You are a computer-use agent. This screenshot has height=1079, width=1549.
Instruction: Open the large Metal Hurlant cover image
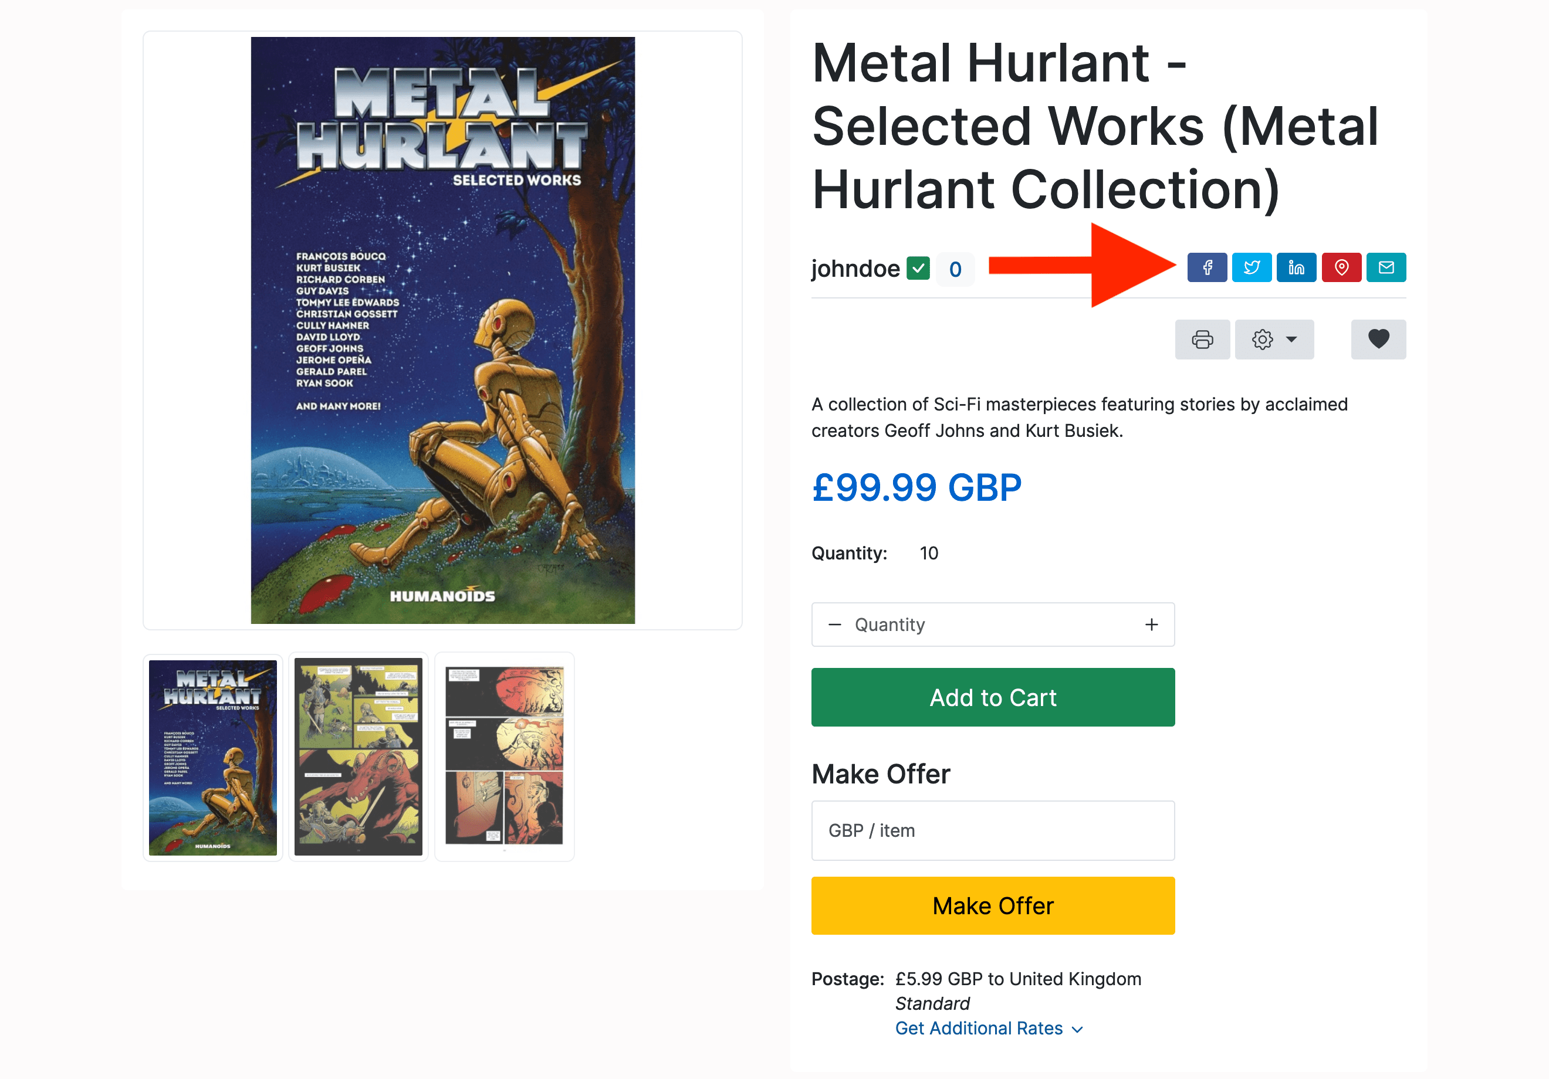[x=442, y=331]
